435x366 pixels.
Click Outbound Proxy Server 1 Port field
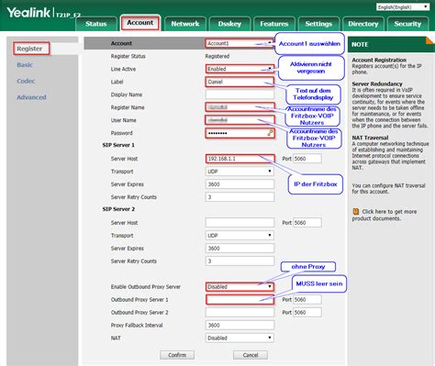coord(307,299)
